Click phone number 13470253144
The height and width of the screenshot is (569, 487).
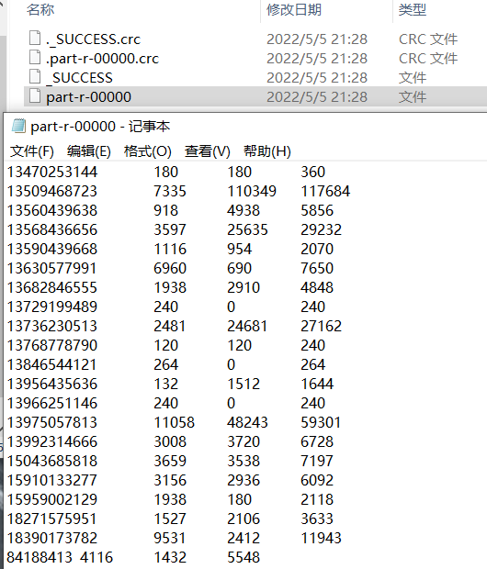coord(52,172)
